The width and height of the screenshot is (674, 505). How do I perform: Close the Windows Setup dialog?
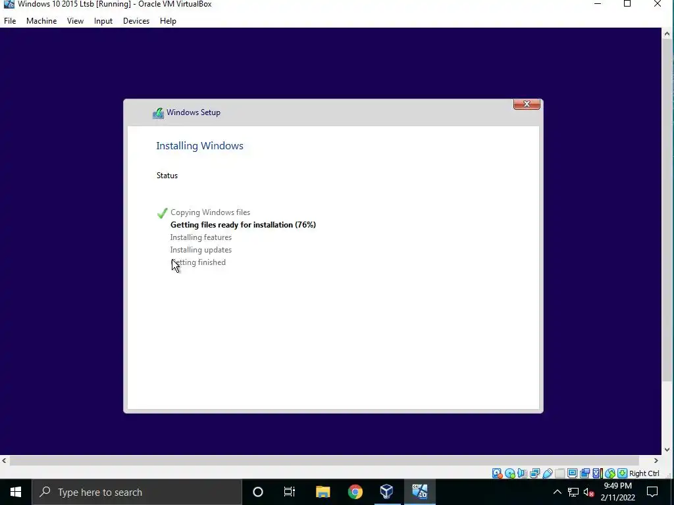pos(527,104)
